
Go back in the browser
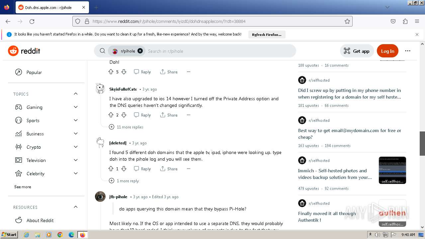click(8, 21)
